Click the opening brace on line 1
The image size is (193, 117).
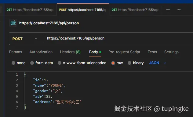pos(25,74)
